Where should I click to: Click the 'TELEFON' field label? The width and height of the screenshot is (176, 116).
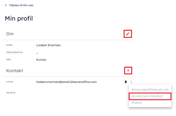point(11,93)
